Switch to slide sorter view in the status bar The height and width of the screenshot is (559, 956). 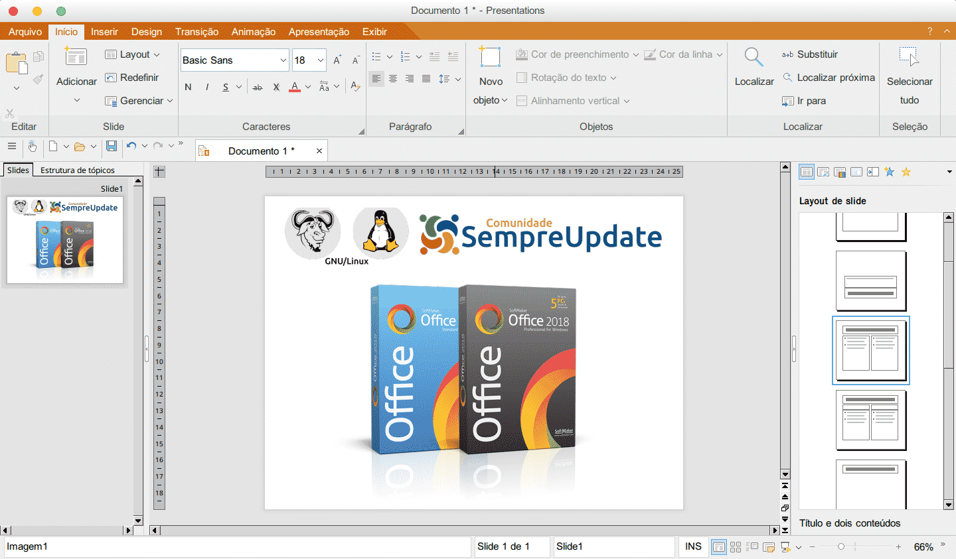tap(736, 547)
